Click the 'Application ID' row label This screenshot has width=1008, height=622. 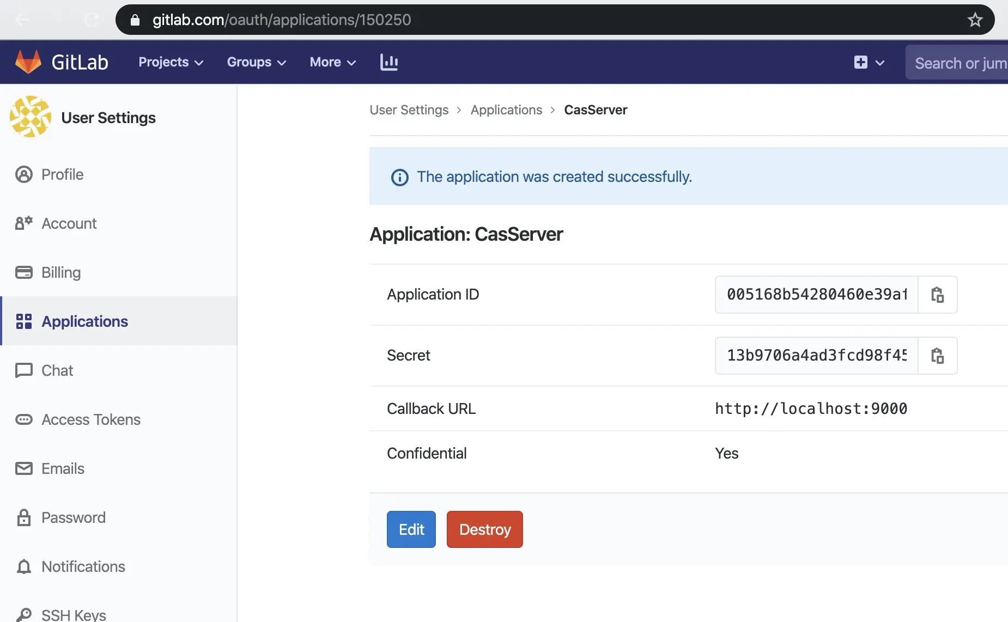tap(433, 295)
